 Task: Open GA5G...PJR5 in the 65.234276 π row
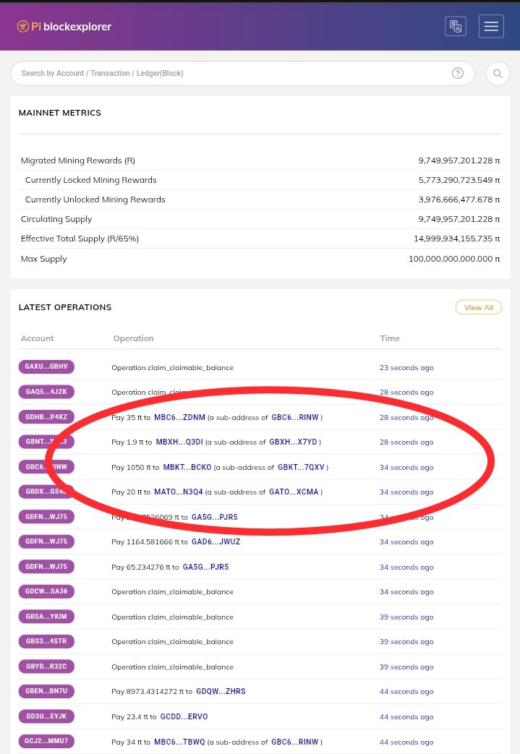pyautogui.click(x=205, y=567)
